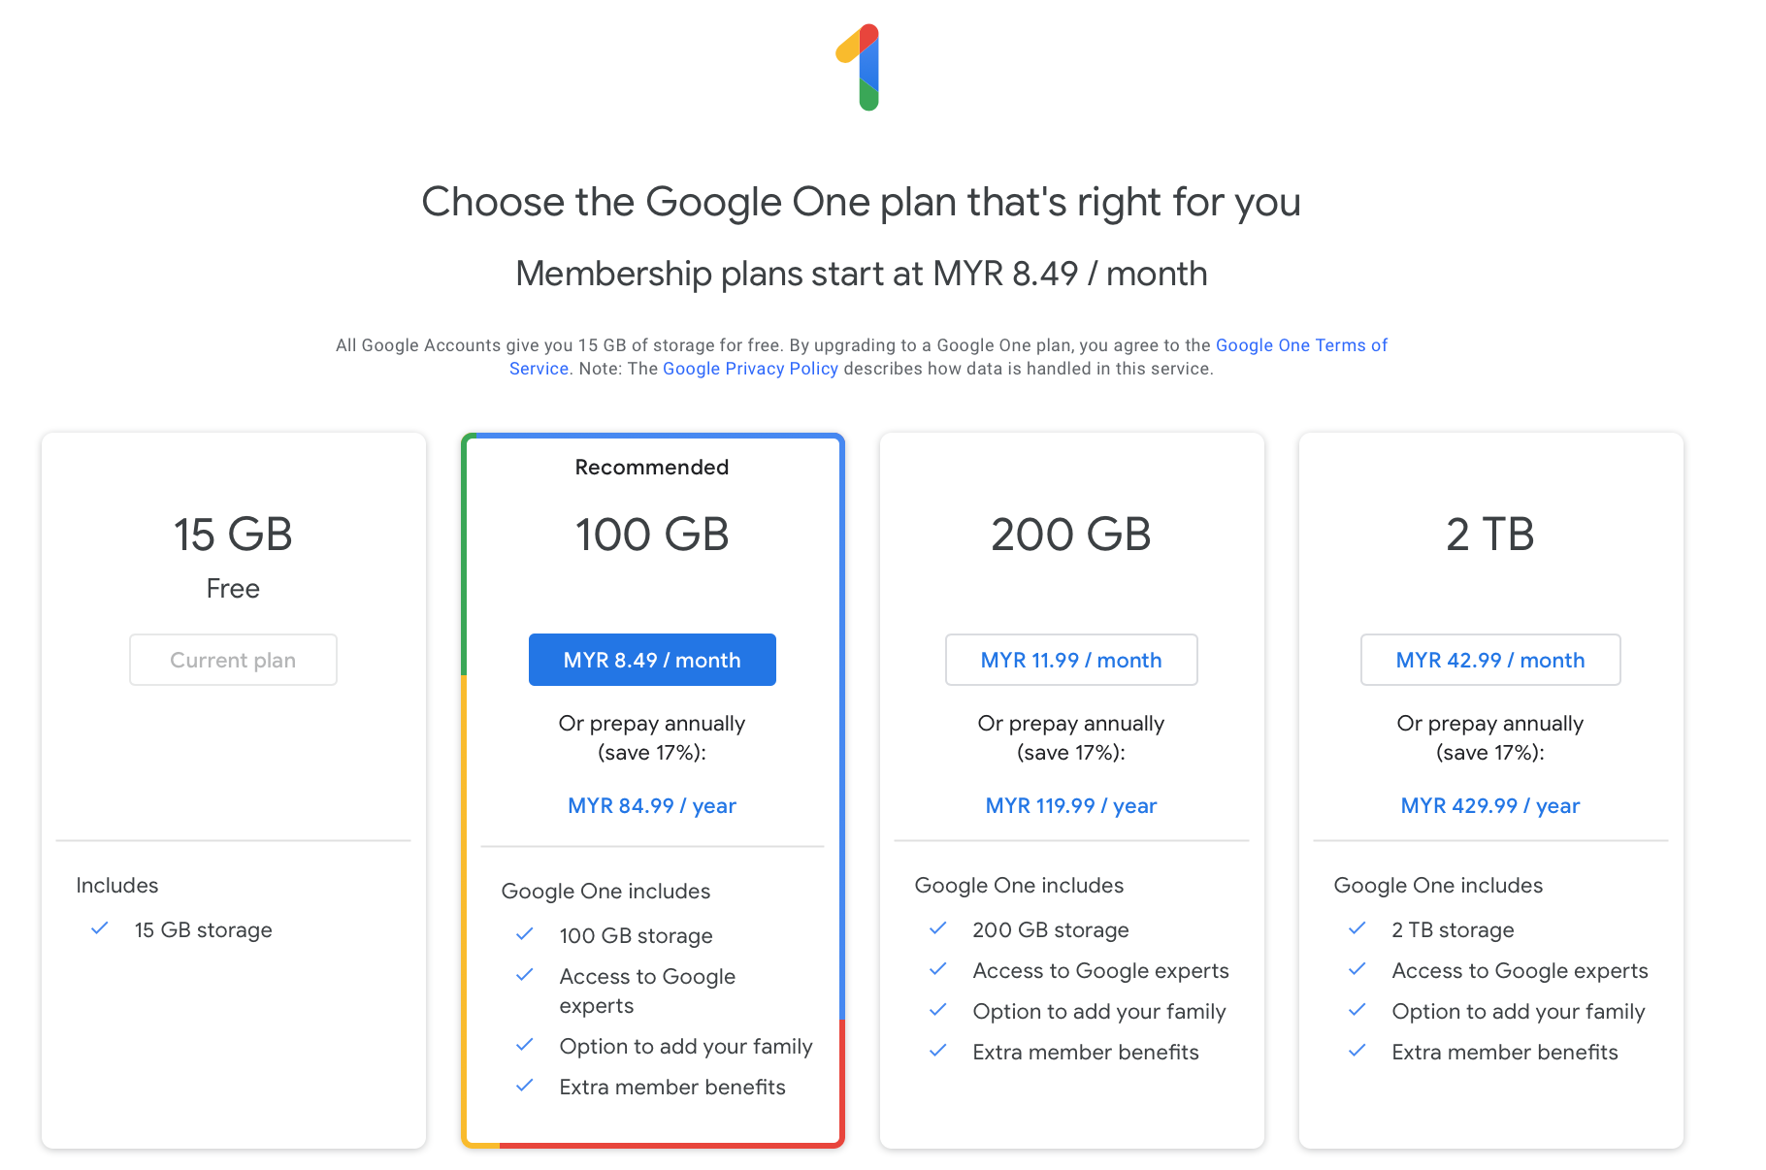The height and width of the screenshot is (1170, 1766).
Task: Click the 200 GB plan title
Action: [x=1071, y=534]
